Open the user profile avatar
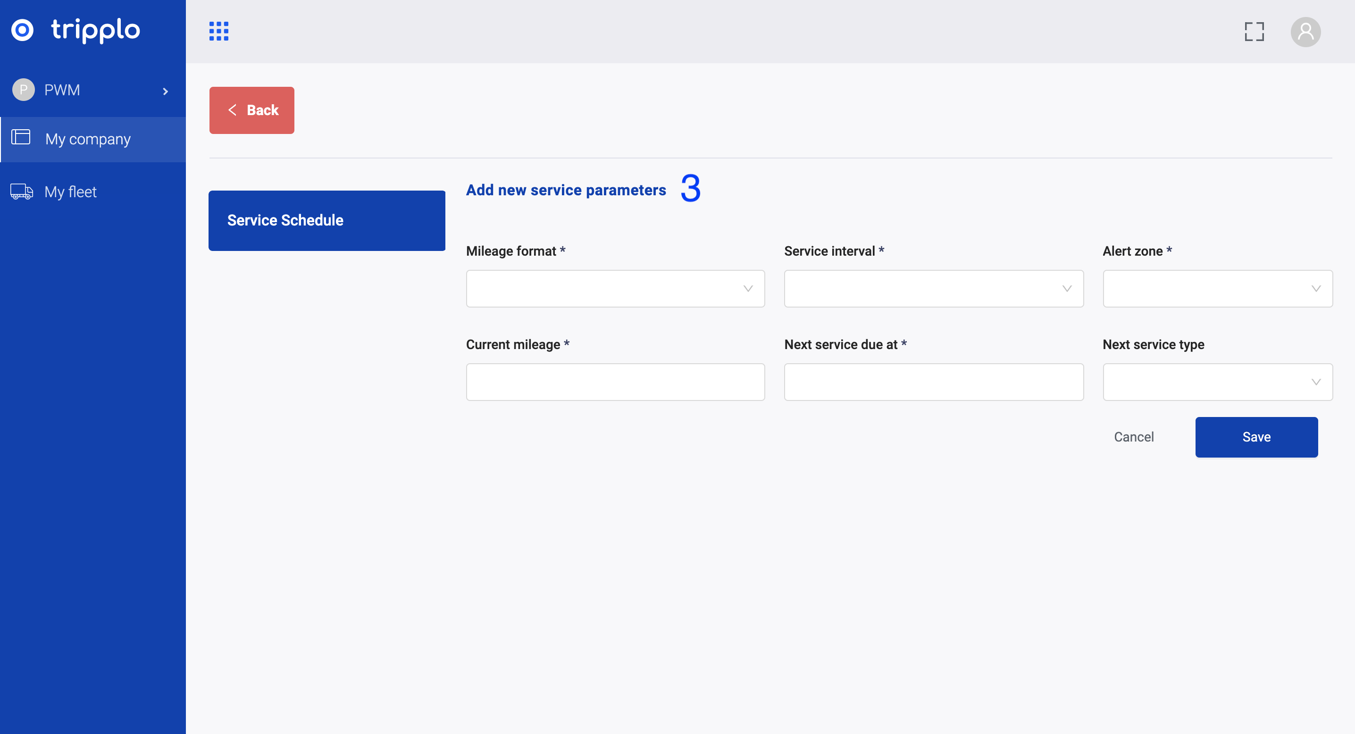1355x734 pixels. (x=1305, y=32)
